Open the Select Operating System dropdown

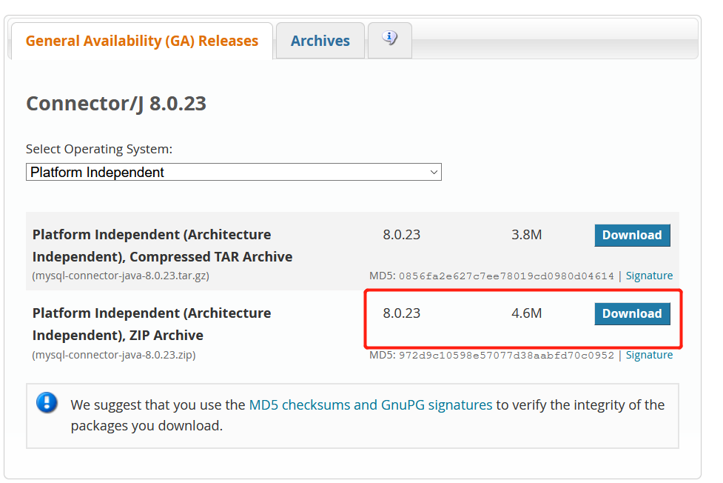pos(234,173)
